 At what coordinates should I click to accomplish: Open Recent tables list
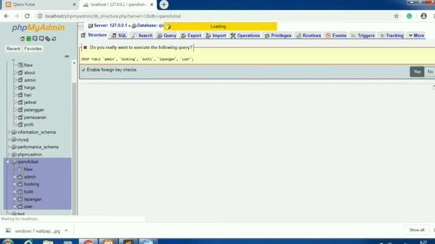tap(14, 49)
